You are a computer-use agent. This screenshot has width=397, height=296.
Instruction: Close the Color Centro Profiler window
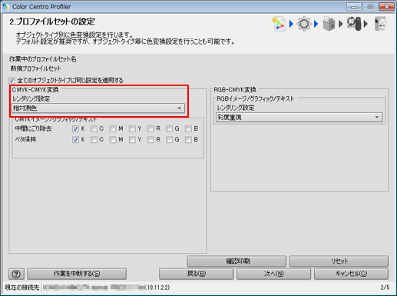[x=386, y=7]
